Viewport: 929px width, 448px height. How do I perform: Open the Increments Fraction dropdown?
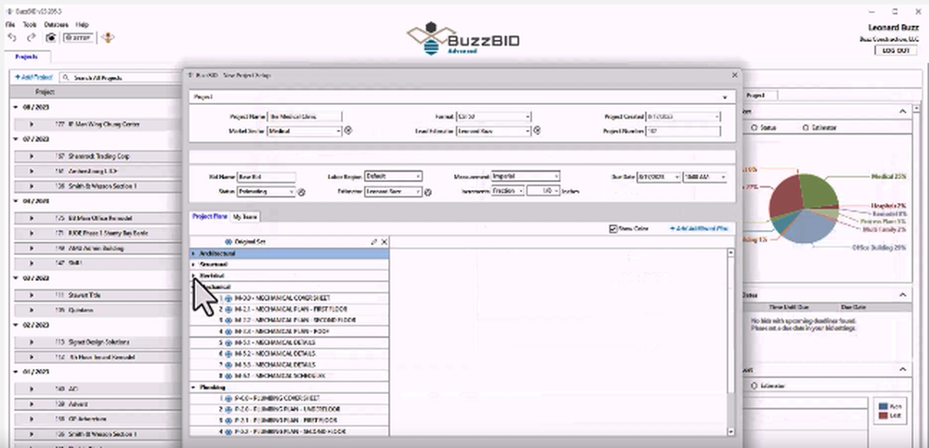coord(520,191)
